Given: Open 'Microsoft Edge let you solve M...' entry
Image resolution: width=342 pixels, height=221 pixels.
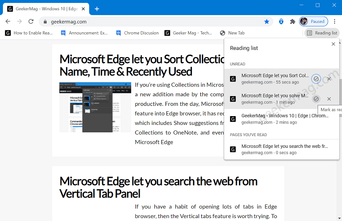Looking at the screenshot, I should 281,99.
